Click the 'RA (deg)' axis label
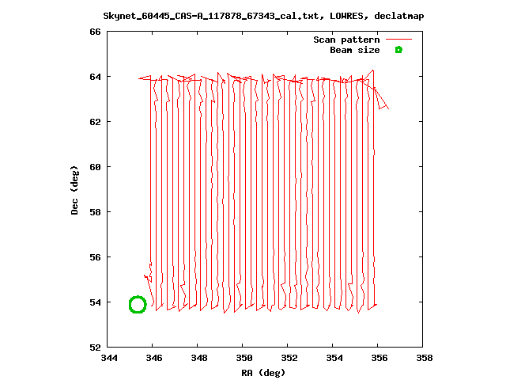 (263, 373)
